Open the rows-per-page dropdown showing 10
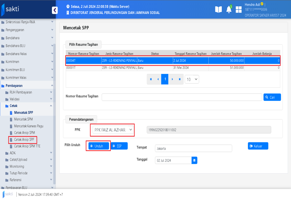This screenshot has width=291, height=199. (x=192, y=79)
